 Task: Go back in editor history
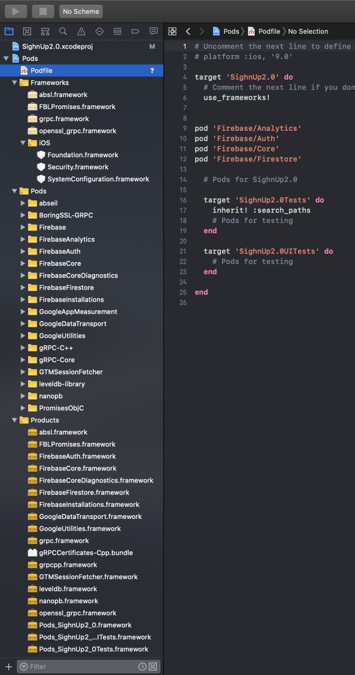[188, 31]
